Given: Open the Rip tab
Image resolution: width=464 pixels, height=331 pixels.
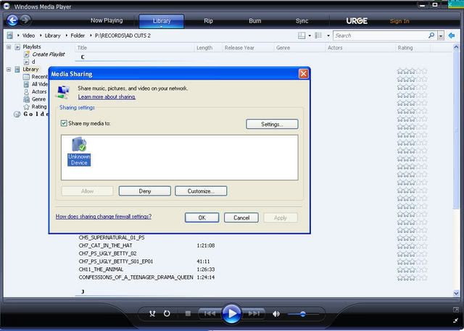Looking at the screenshot, I should pos(208,21).
